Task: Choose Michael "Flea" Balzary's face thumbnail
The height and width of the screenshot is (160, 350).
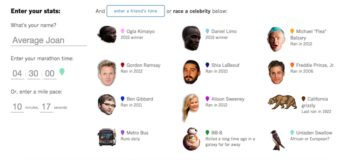Action: [x=276, y=39]
